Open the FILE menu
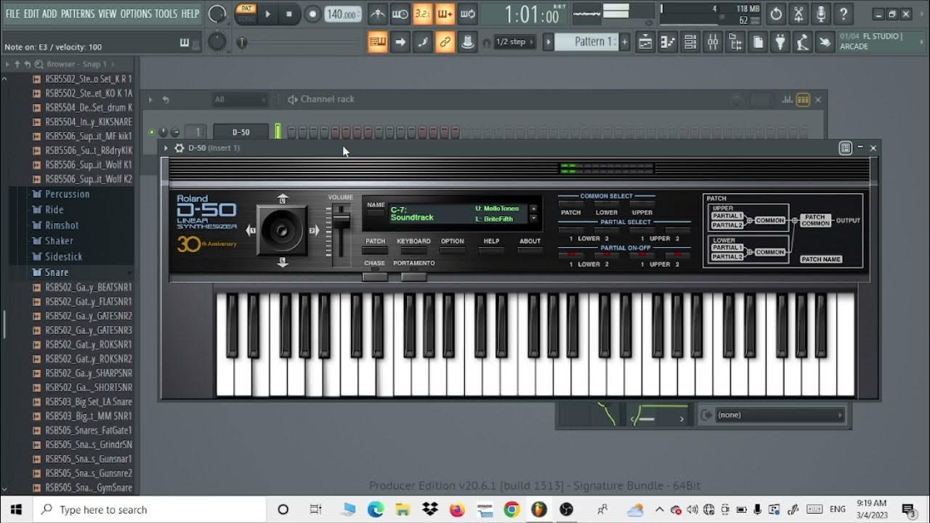 coord(12,14)
